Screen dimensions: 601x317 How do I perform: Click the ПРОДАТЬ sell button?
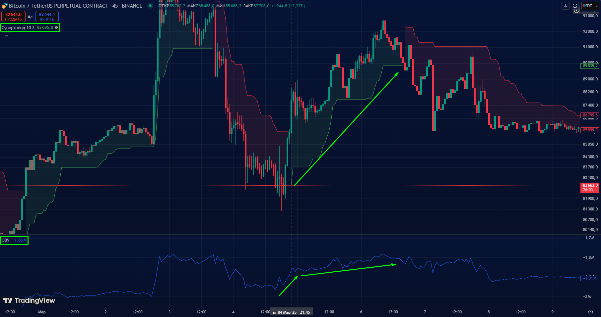click(13, 17)
